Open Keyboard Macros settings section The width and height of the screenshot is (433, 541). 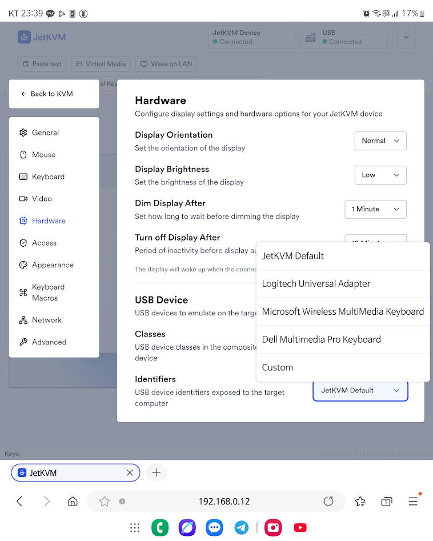tap(54, 292)
